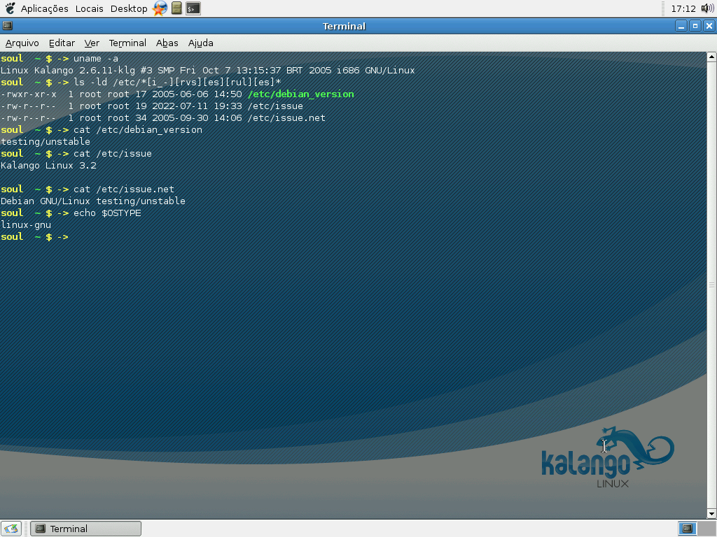Launch the file cabinet panel icon
Viewport: 717px width, 537px height.
tap(176, 8)
